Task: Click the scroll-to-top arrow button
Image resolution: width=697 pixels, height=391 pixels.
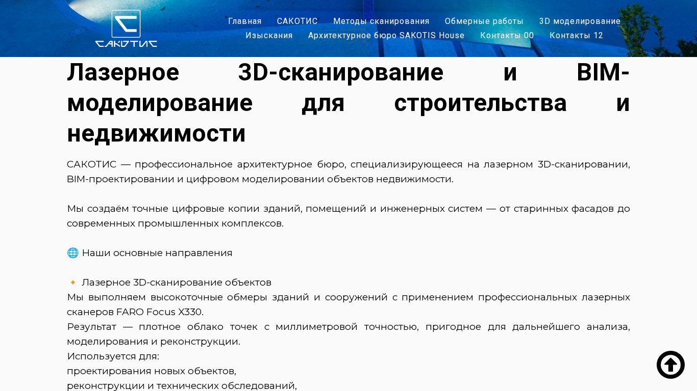Action: click(670, 365)
